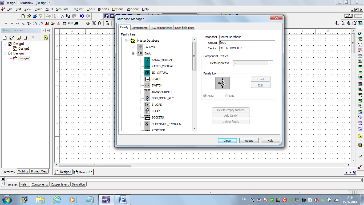Select TRANSFORMER in the Family tree

pyautogui.click(x=161, y=92)
